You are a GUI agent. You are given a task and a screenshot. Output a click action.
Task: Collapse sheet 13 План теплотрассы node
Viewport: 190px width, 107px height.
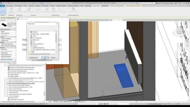pyautogui.click(x=5, y=96)
